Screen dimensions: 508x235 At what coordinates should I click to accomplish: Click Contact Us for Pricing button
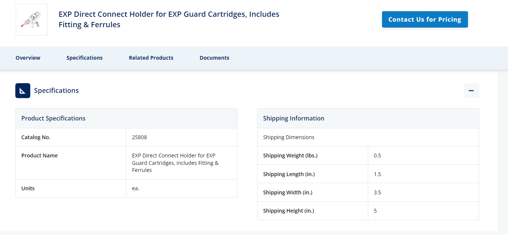pos(425,19)
